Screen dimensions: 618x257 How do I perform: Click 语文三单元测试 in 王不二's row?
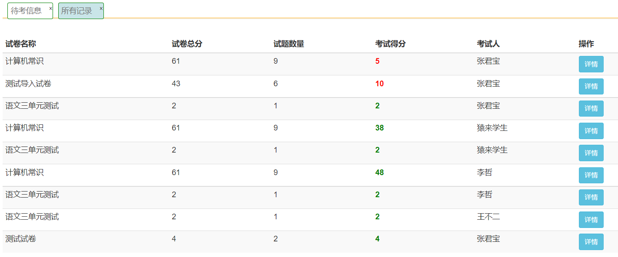(32, 217)
